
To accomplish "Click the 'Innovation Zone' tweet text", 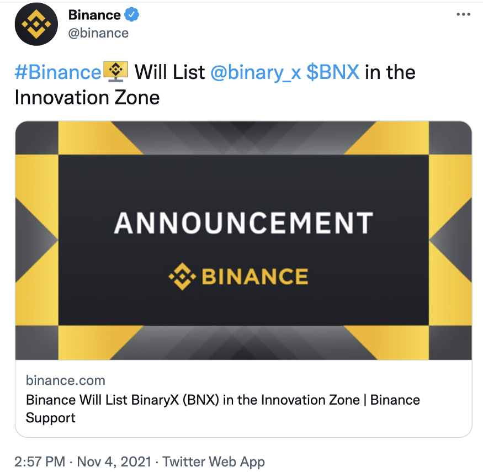I will [x=87, y=98].
